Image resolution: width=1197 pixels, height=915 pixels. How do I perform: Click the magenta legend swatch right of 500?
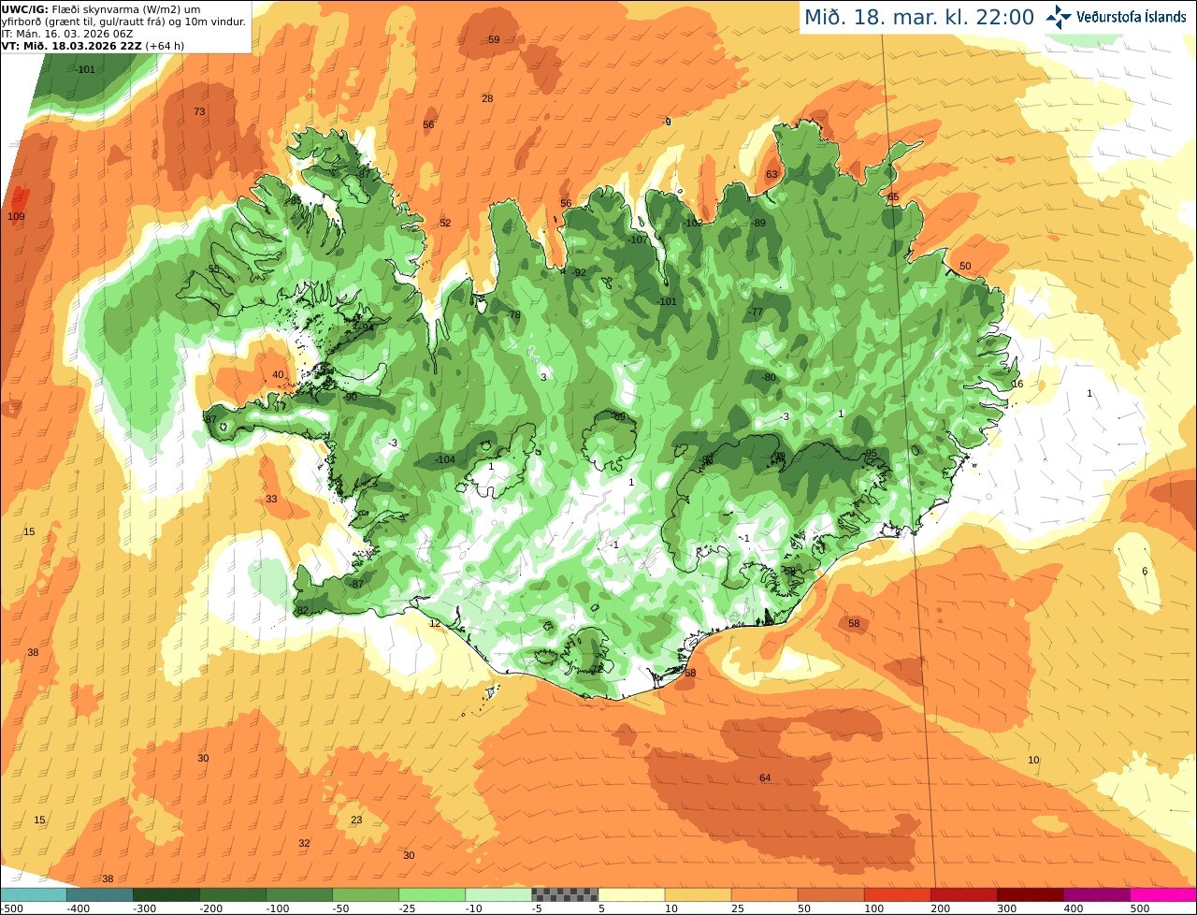click(x=1163, y=894)
